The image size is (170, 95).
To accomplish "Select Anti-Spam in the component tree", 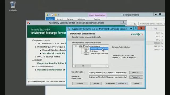I will coord(94,51).
